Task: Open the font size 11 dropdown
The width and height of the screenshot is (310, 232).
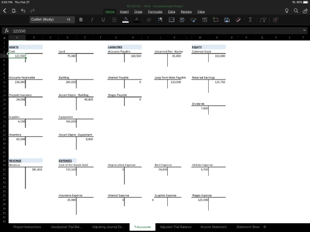Action: 69,19
